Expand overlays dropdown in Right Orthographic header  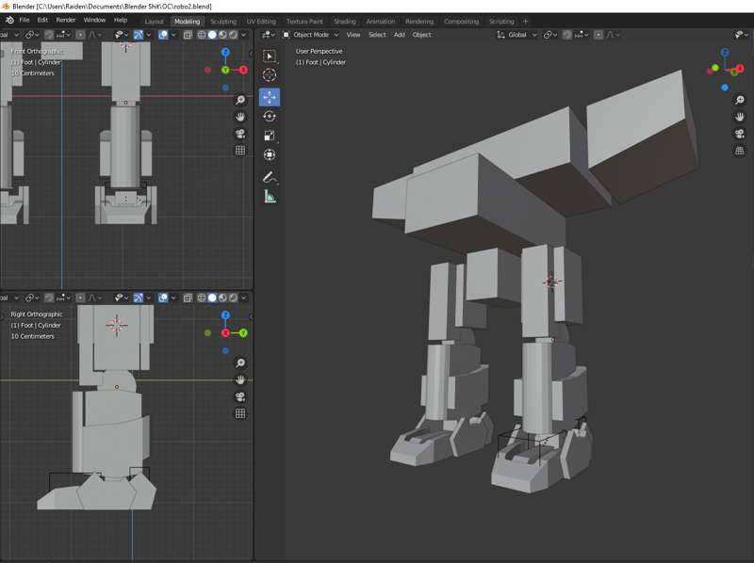pos(173,298)
